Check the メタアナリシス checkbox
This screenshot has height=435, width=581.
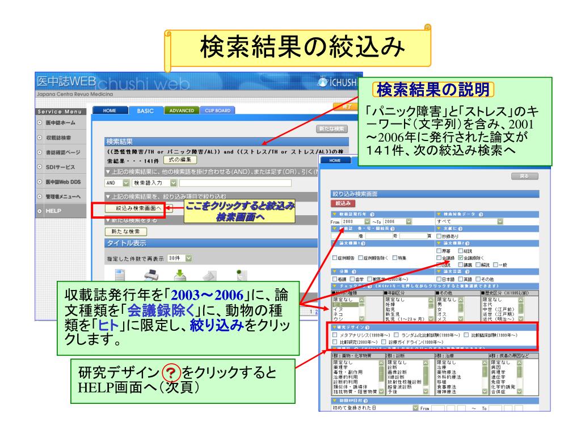coord(335,335)
